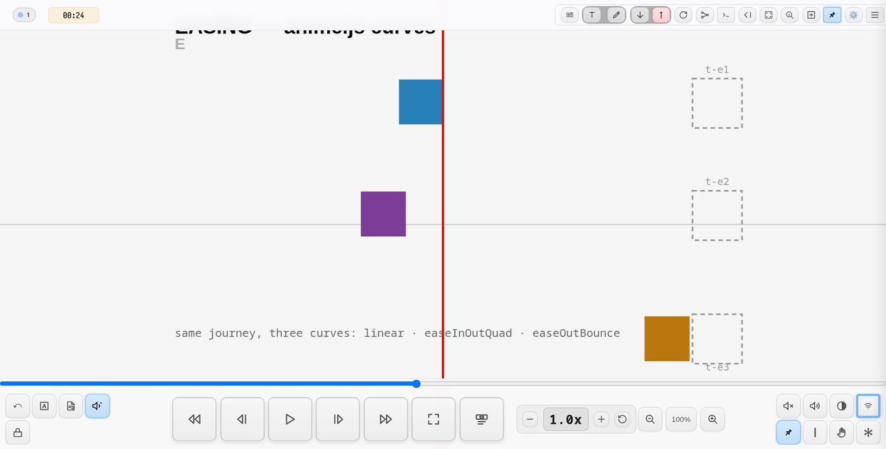
Task: Click the dashed target box under t-e1
Action: tap(717, 103)
